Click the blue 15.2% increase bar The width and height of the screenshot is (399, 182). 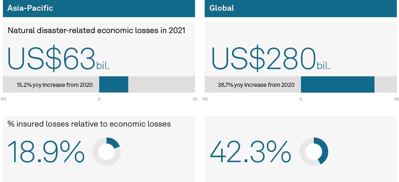pos(113,84)
